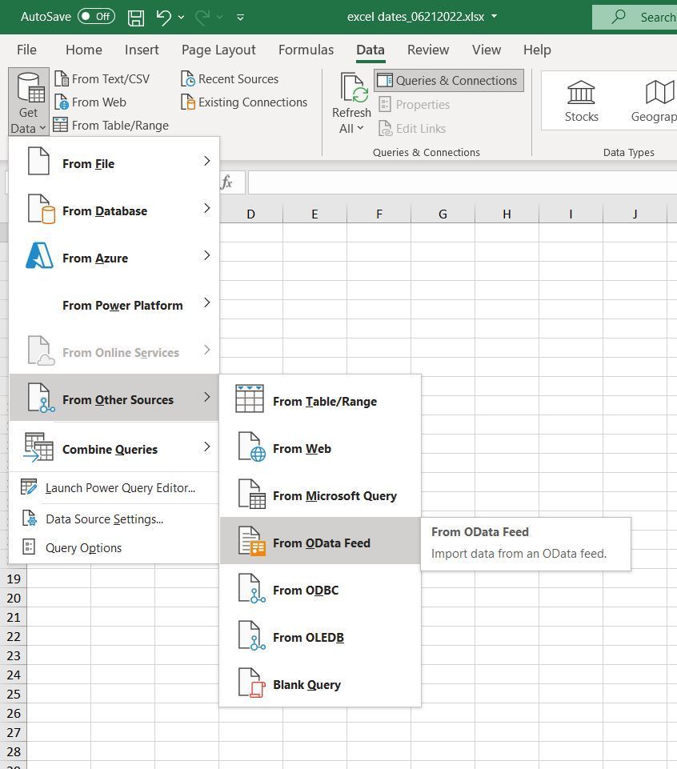The width and height of the screenshot is (677, 769).
Task: Select From ODBC
Action: [x=320, y=588]
